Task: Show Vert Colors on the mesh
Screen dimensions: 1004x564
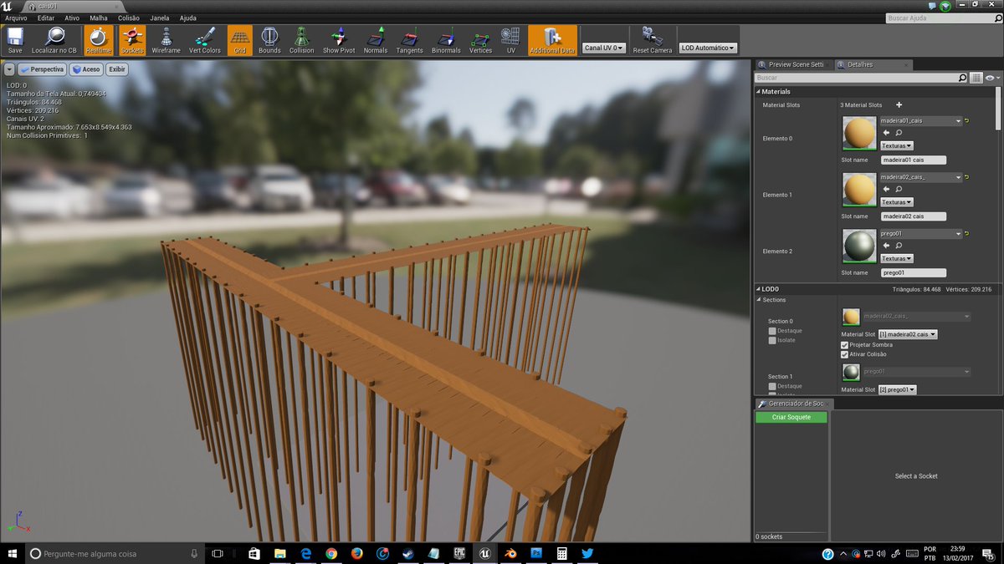Action: pyautogui.click(x=205, y=40)
